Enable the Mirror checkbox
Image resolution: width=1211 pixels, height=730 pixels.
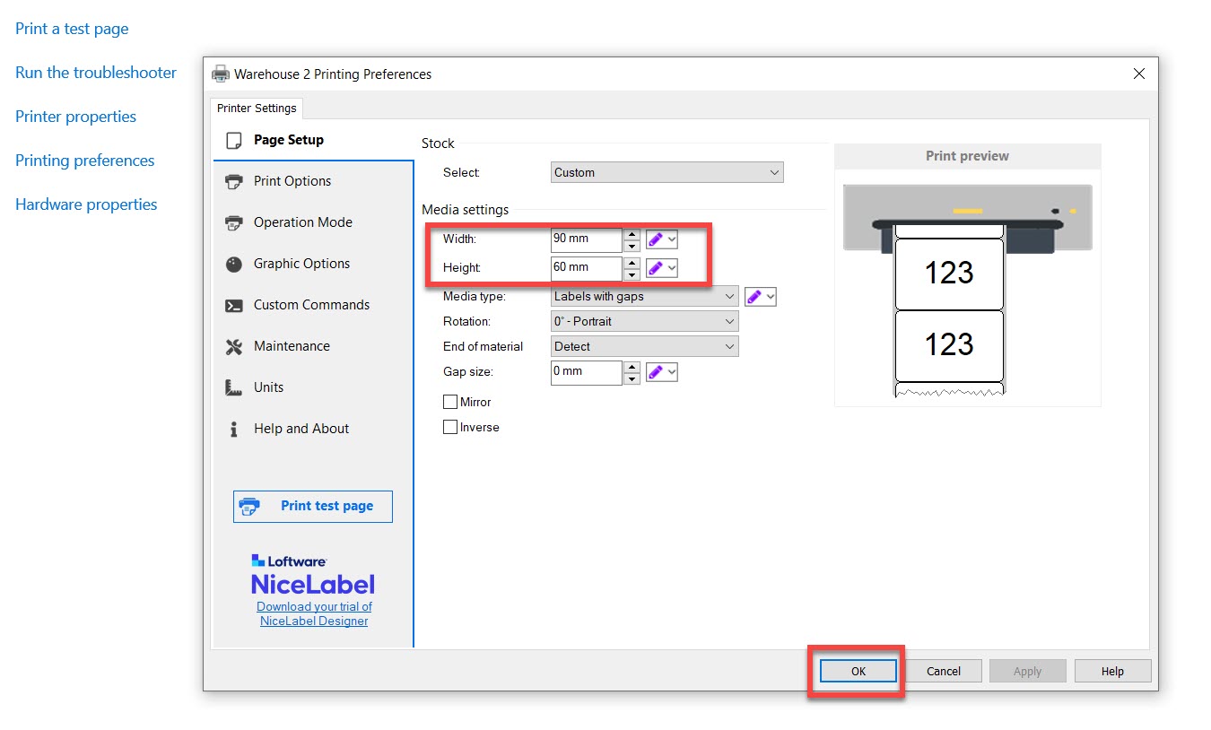point(450,402)
